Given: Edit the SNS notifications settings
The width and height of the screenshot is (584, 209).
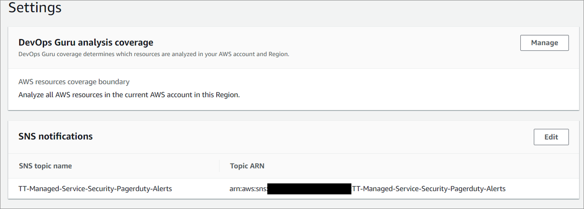Looking at the screenshot, I should click(x=551, y=137).
